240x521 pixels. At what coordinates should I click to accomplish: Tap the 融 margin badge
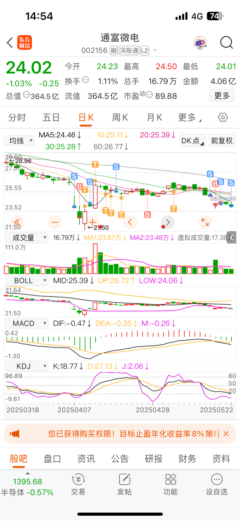pos(114,50)
